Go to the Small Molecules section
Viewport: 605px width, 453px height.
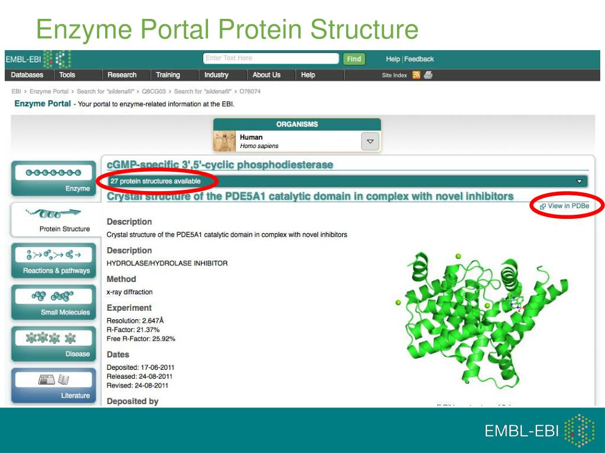(54, 303)
